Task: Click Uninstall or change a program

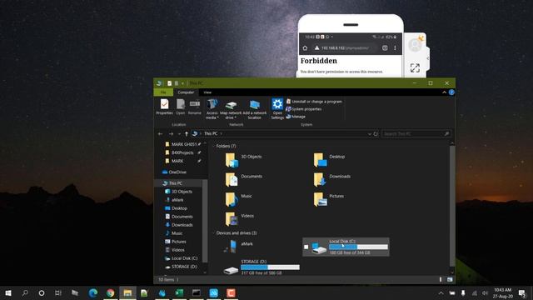Action: [314, 102]
